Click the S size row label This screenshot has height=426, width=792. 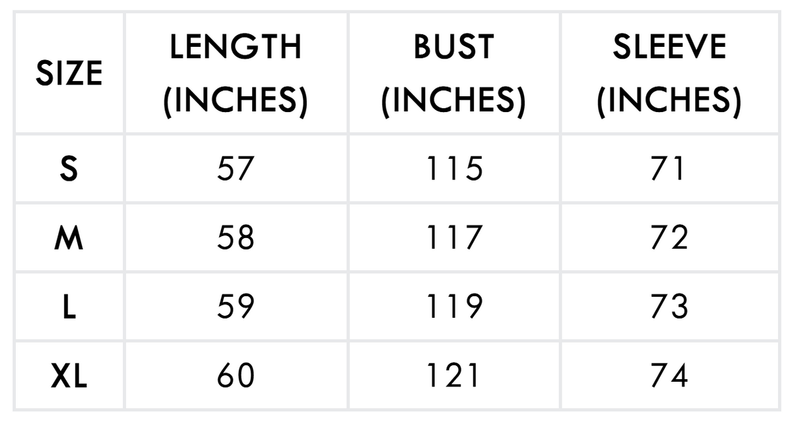click(x=69, y=169)
